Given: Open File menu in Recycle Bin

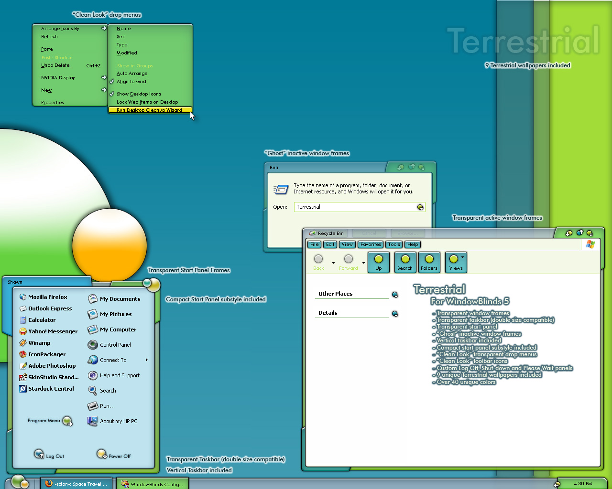Looking at the screenshot, I should [x=314, y=244].
